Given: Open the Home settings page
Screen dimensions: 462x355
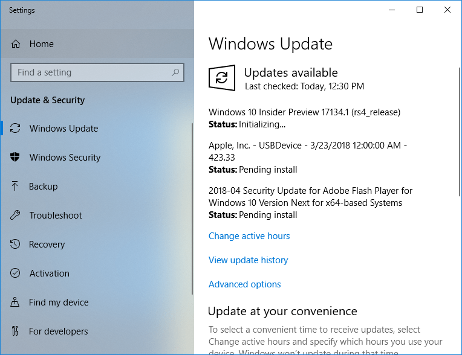Looking at the screenshot, I should point(97,44).
